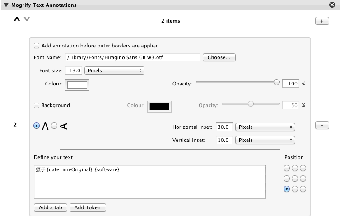The image size is (340, 221).
Task: Click the down arrow to move item down
Action: [x=27, y=19]
